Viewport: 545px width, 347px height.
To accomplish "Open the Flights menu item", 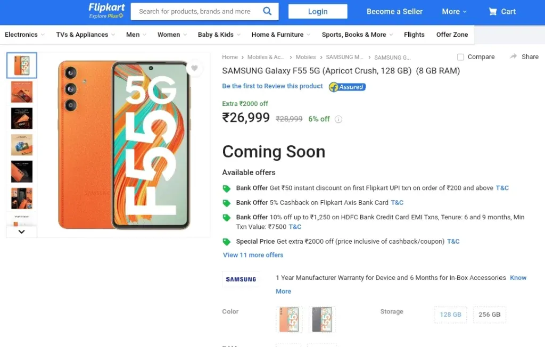I will (x=414, y=35).
